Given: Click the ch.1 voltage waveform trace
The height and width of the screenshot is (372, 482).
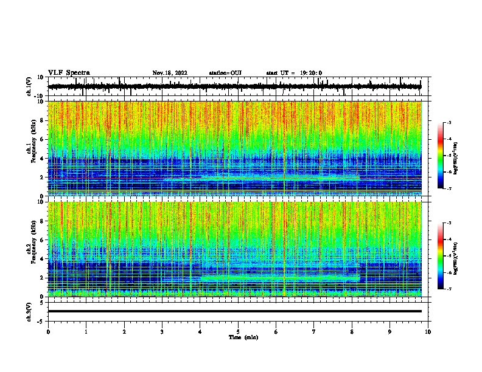Looking at the screenshot, I should 234,86.
